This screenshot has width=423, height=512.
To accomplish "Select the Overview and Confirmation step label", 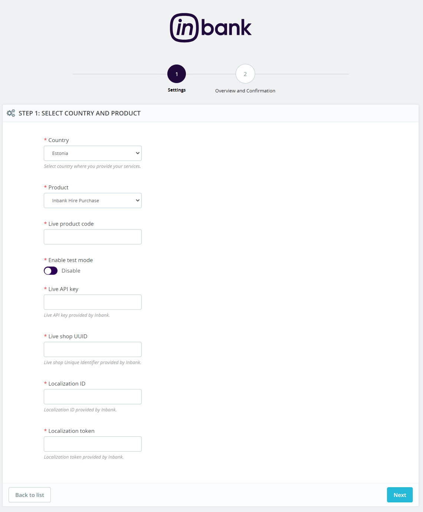I will point(245,91).
